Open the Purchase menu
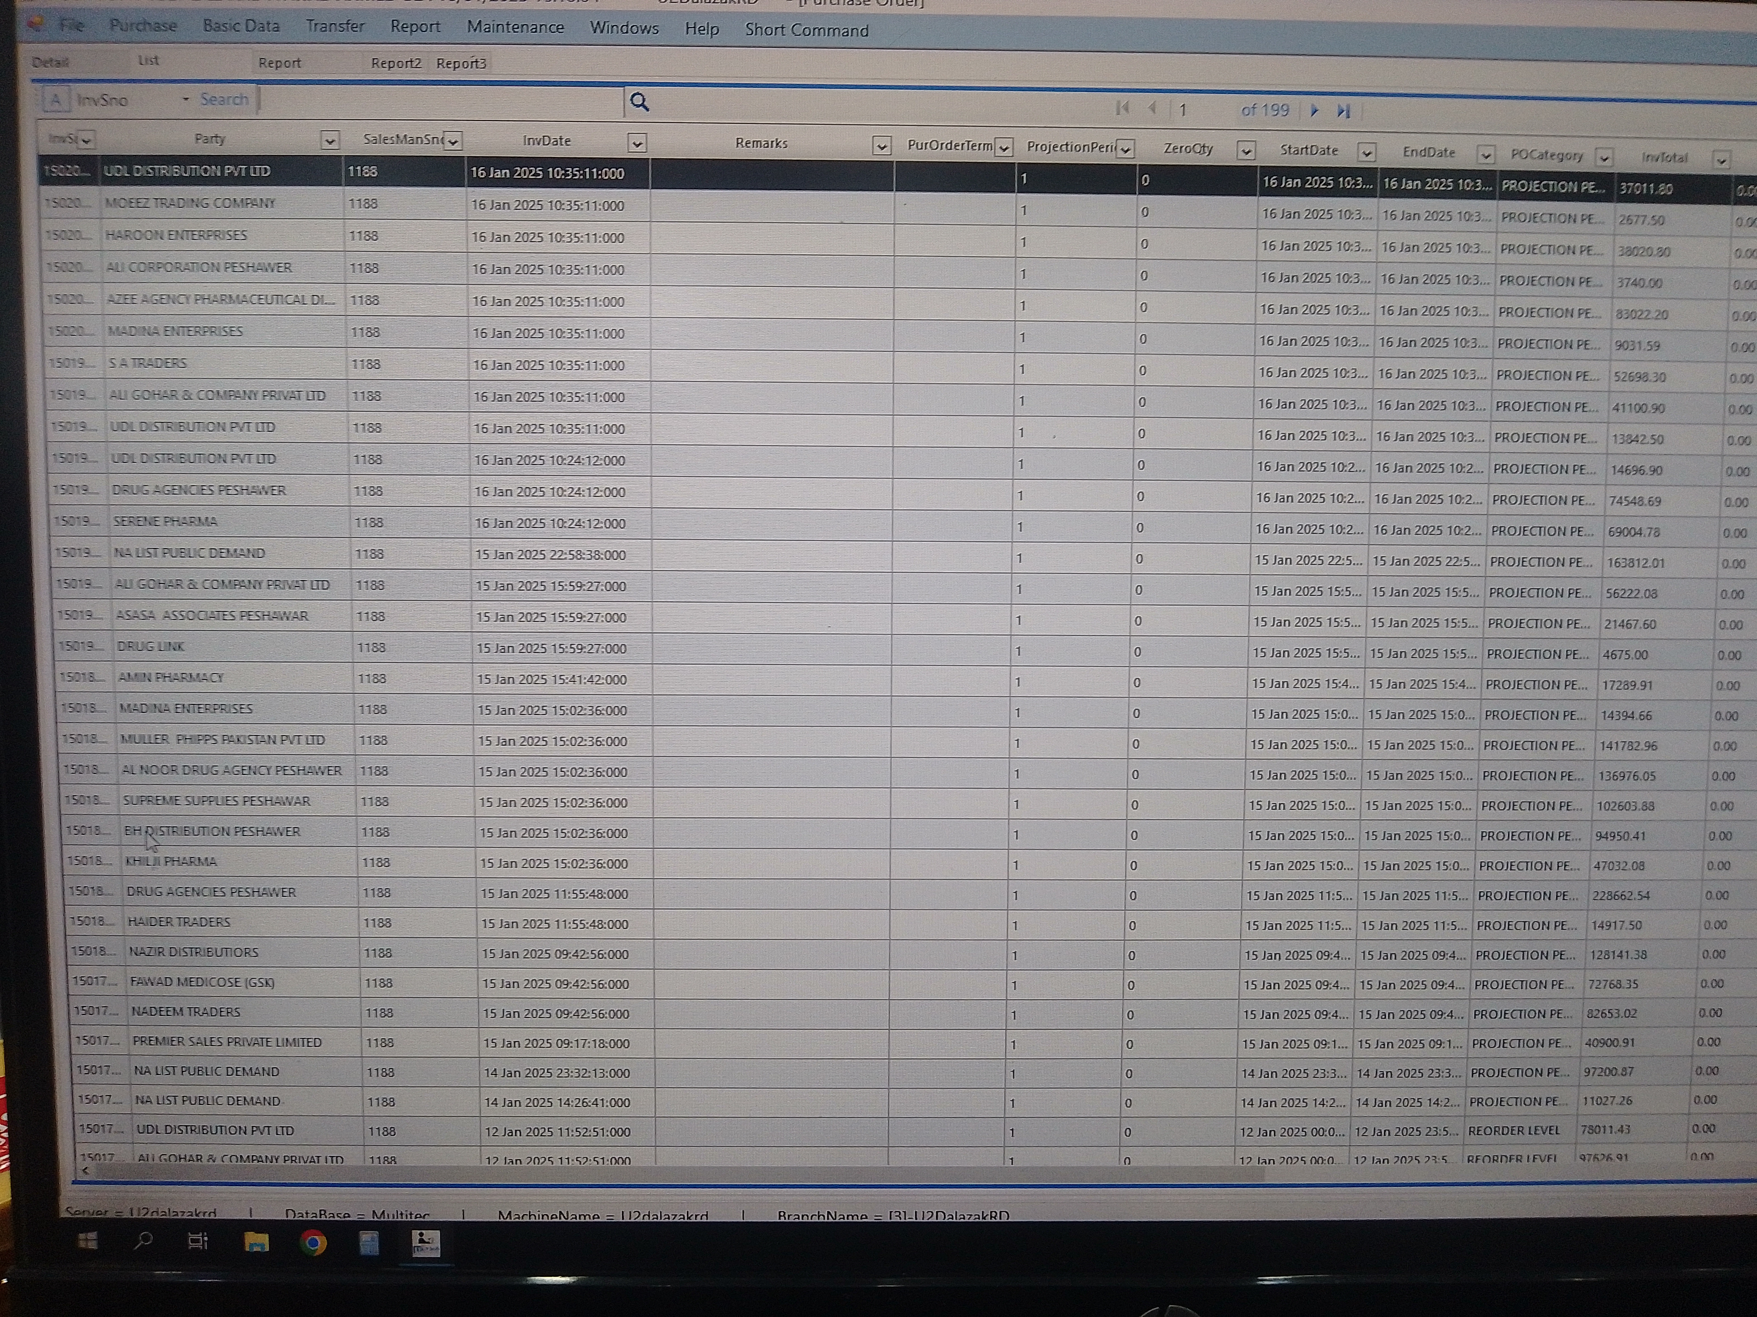The image size is (1757, 1317). tap(143, 25)
